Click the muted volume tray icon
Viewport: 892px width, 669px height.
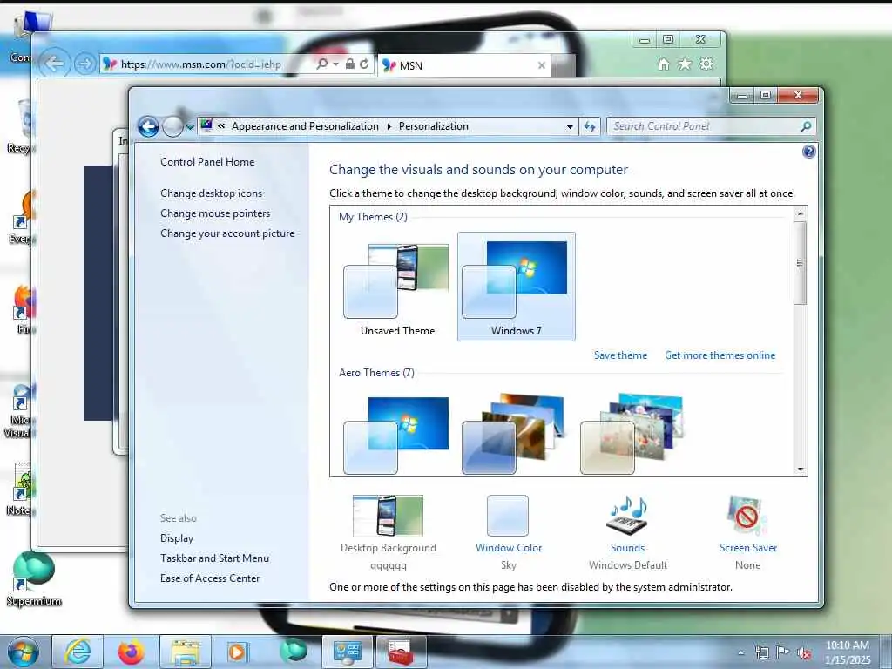[804, 653]
